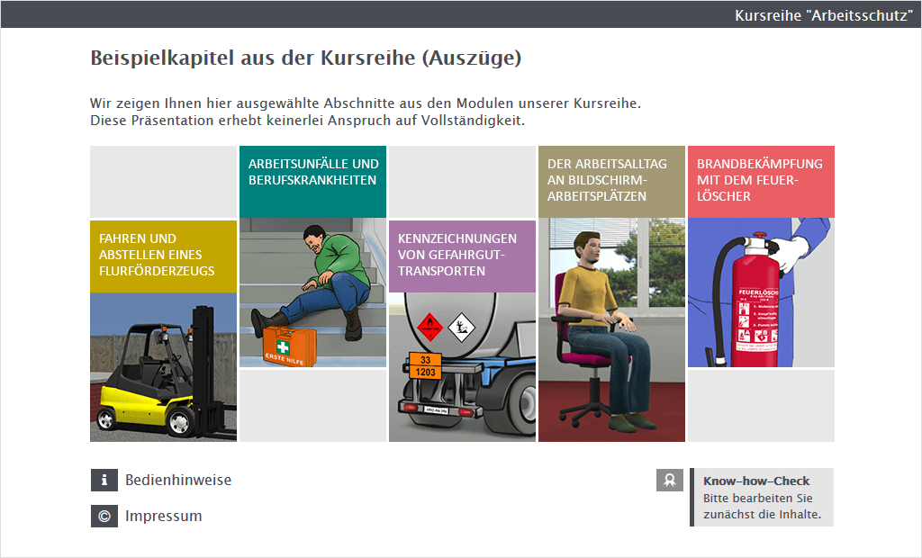This screenshot has width=922, height=558.
Task: Select 'Kennzeichnungen von Gefahrguttransporten' purple title
Action: (462, 256)
